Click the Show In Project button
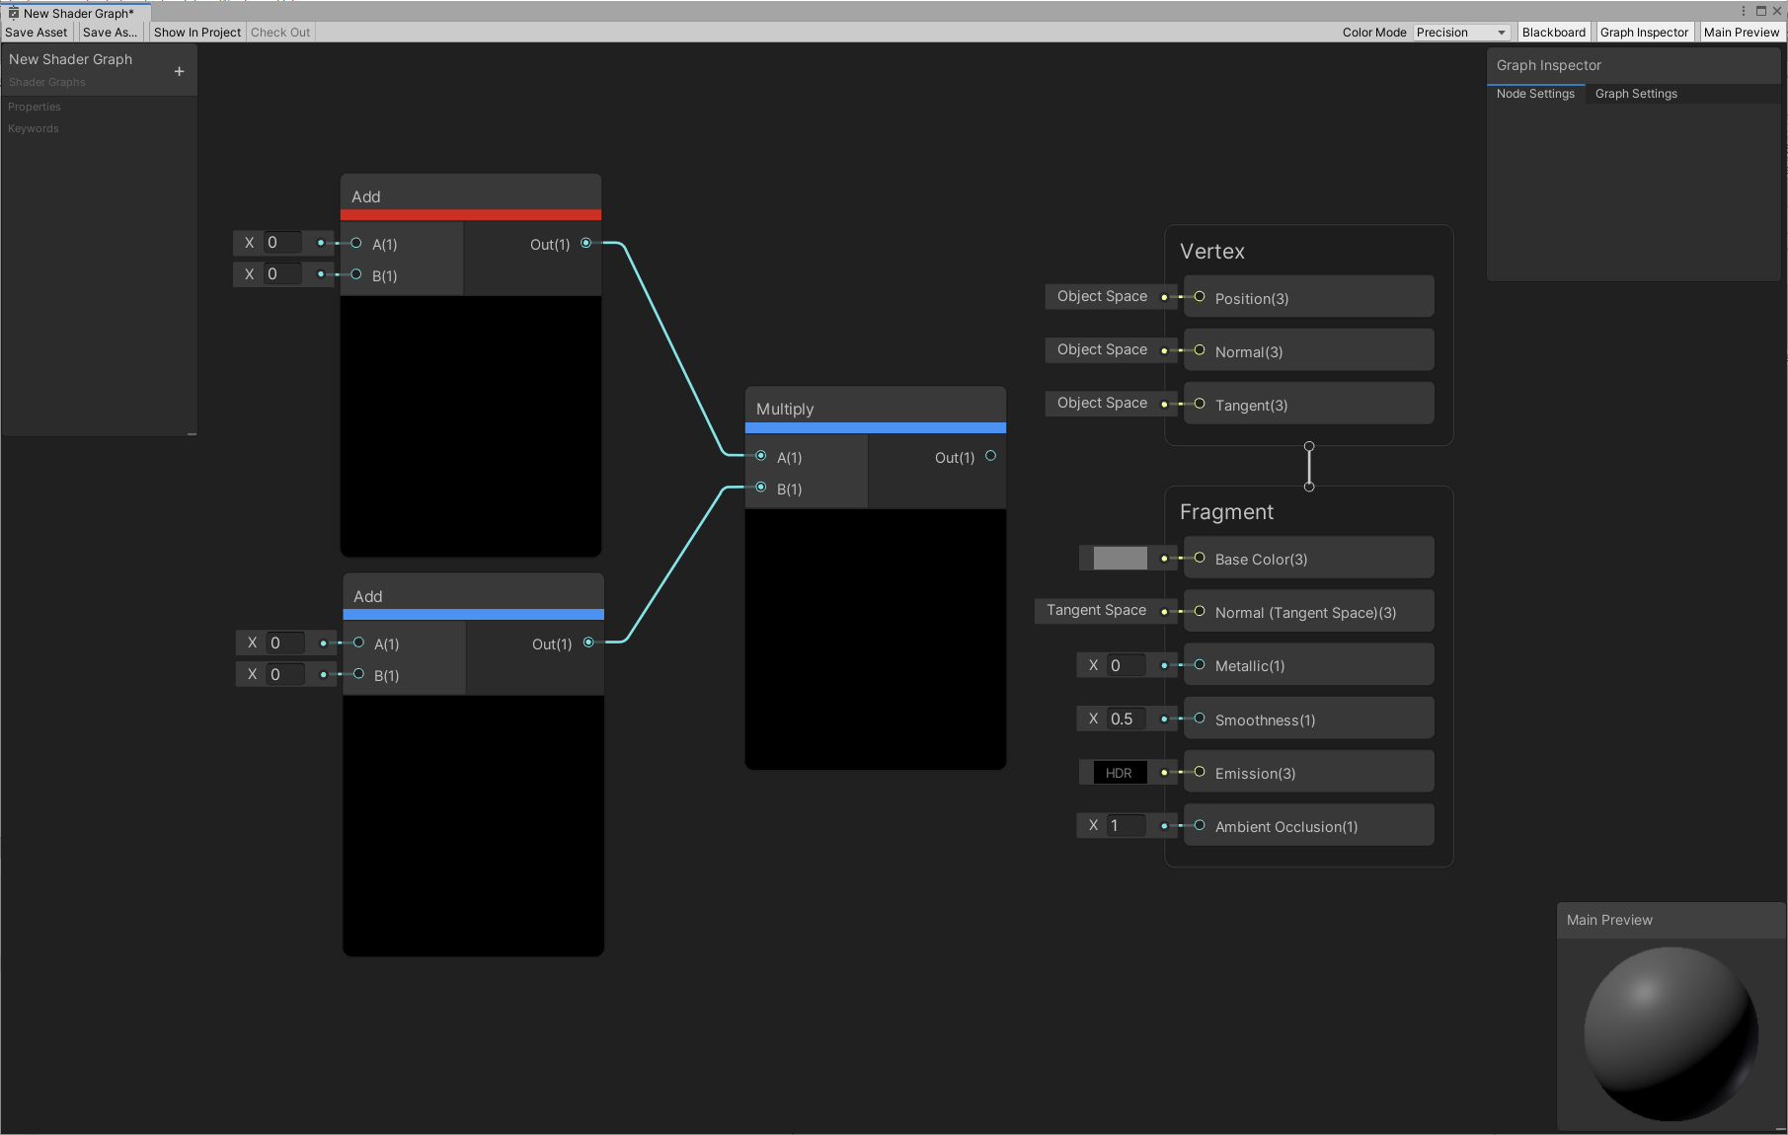This screenshot has height=1135, width=1788. pyautogui.click(x=196, y=33)
